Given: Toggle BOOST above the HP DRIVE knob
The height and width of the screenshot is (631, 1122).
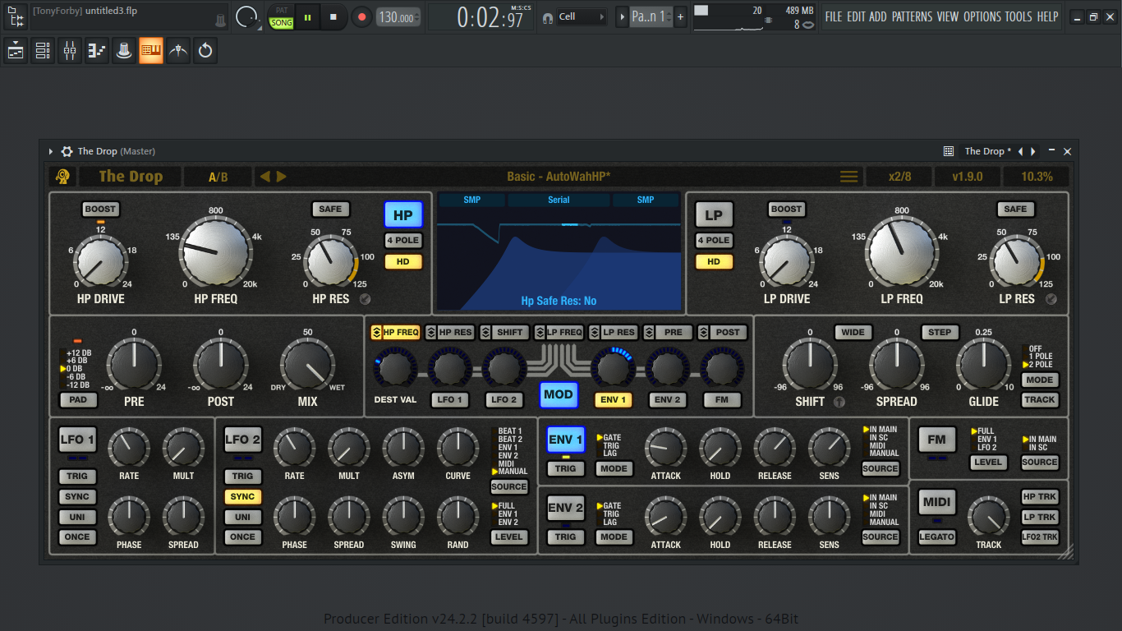Looking at the screenshot, I should click(100, 210).
